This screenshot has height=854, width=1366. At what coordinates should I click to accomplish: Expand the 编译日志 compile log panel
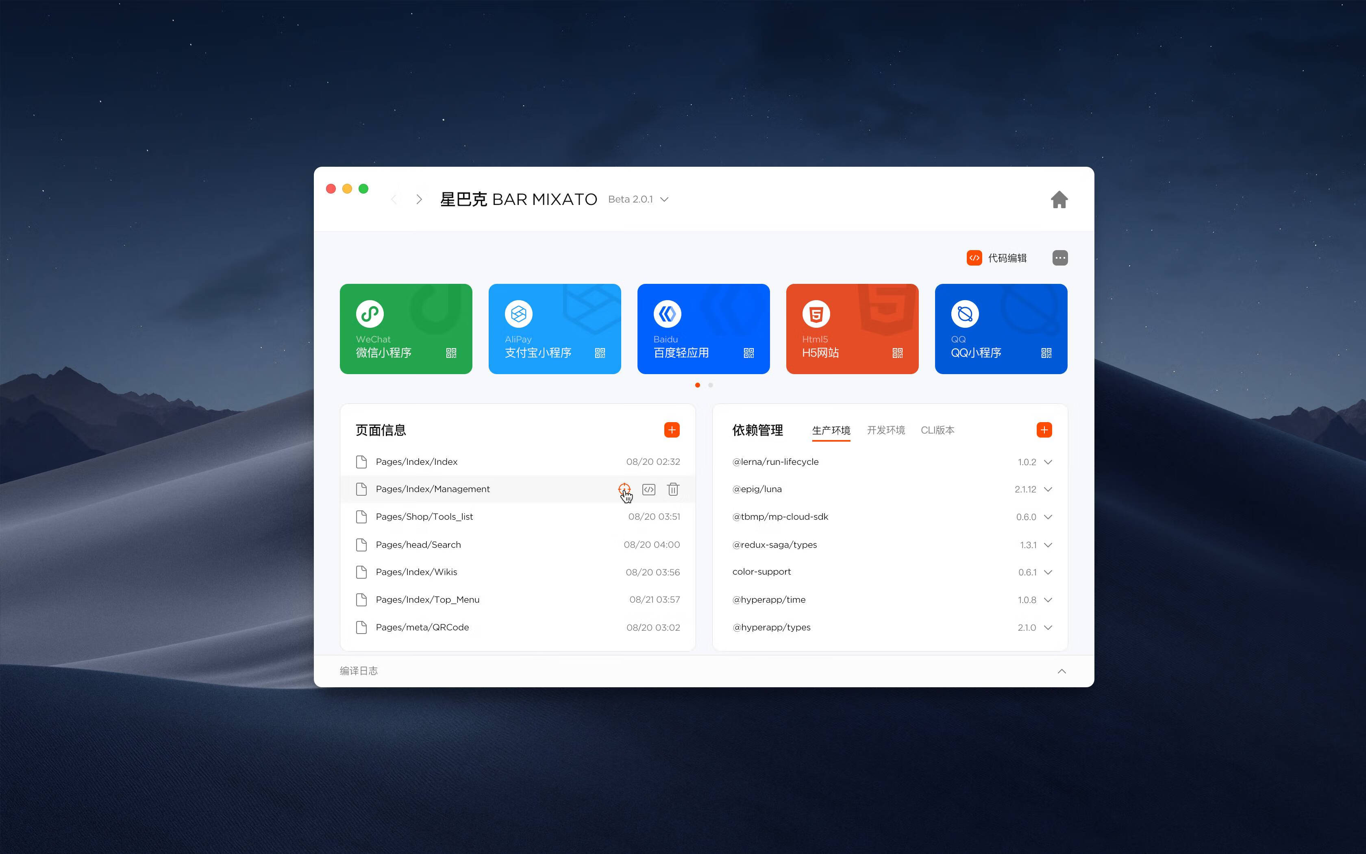tap(1061, 671)
